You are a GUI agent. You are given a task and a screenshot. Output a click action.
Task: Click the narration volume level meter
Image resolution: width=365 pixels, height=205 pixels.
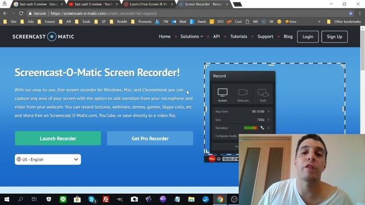(x=251, y=128)
